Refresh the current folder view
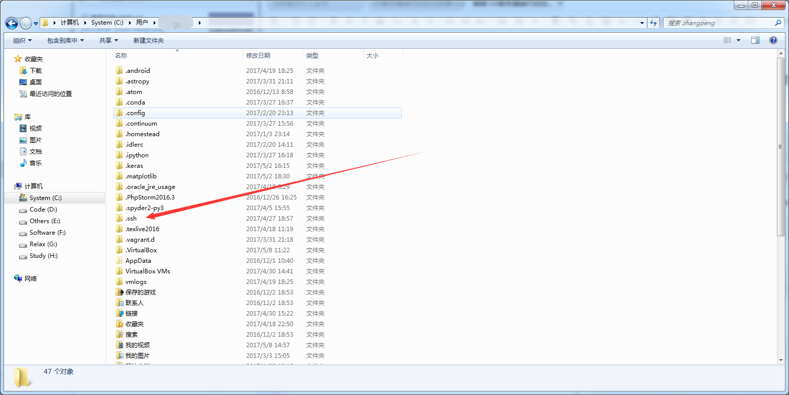This screenshot has height=395, width=789. click(653, 23)
